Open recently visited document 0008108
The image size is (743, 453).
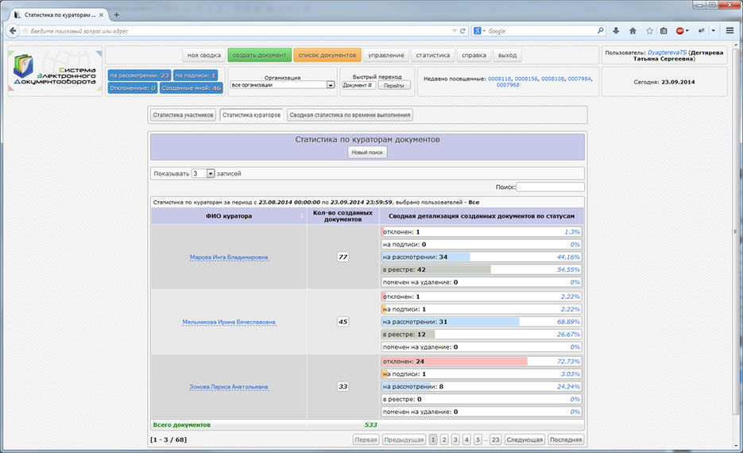[552, 79]
